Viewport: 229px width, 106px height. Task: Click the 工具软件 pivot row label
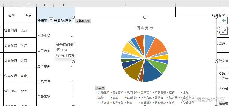[x=44, y=81]
